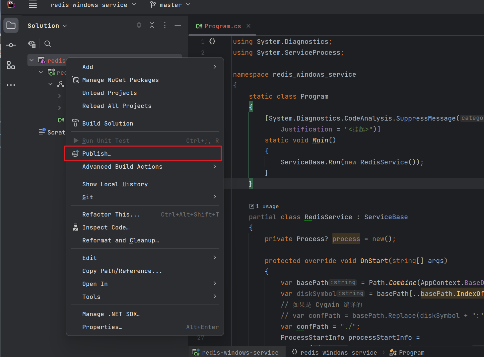Expand the first collapsed dependency child node
This screenshot has width=484, height=357.
[x=60, y=96]
